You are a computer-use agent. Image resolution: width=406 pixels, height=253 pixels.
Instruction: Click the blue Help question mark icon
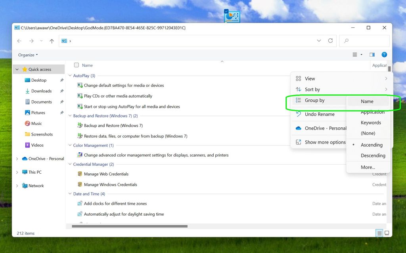(384, 55)
